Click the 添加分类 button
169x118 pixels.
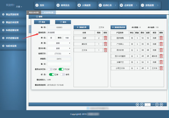pos(81,27)
